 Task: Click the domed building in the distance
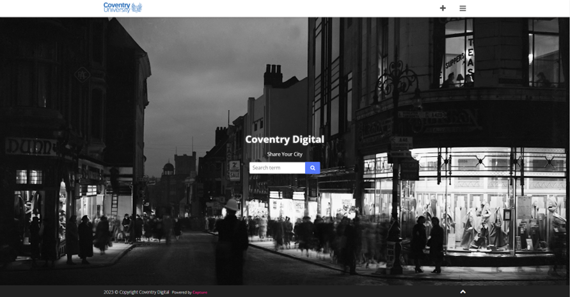coord(168,169)
